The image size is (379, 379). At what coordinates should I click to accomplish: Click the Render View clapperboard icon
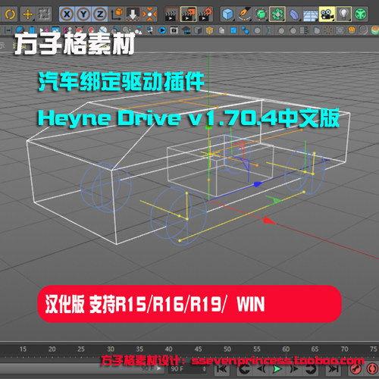171,14
